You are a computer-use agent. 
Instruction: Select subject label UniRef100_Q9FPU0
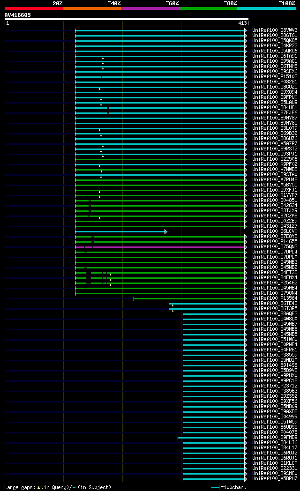tap(275, 97)
